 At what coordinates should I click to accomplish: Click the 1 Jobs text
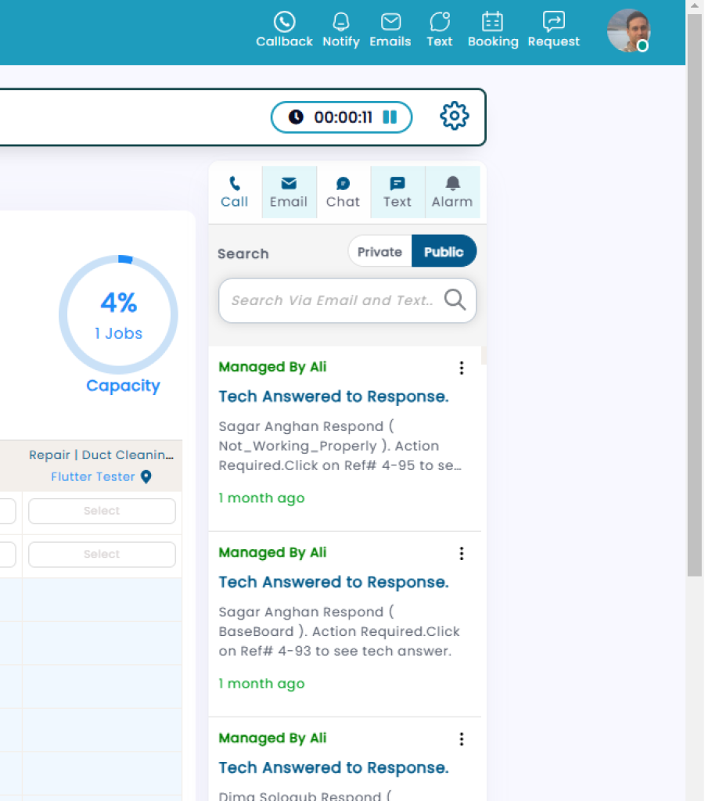(118, 333)
